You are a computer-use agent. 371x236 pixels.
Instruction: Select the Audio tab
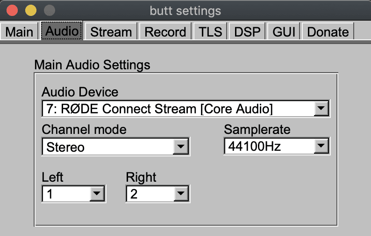pyautogui.click(x=62, y=31)
